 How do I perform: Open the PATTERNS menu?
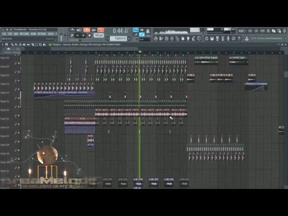click(25, 34)
